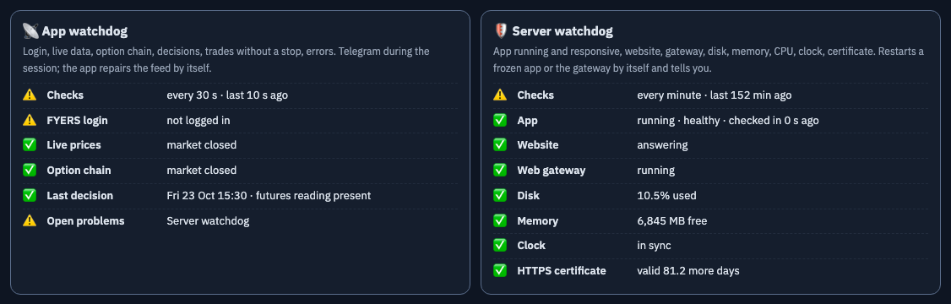The width and height of the screenshot is (951, 304).
Task: Click the '10.5% used' disk value
Action: (666, 195)
